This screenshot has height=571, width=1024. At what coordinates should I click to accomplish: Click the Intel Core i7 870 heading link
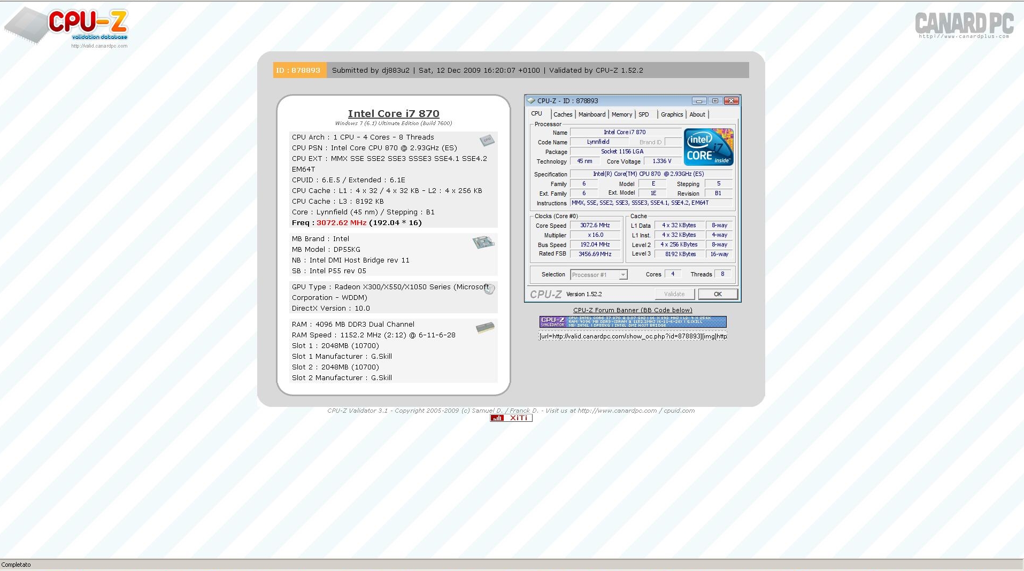tap(393, 113)
